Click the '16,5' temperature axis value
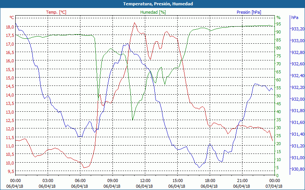305x190 pixels. click(10, 52)
